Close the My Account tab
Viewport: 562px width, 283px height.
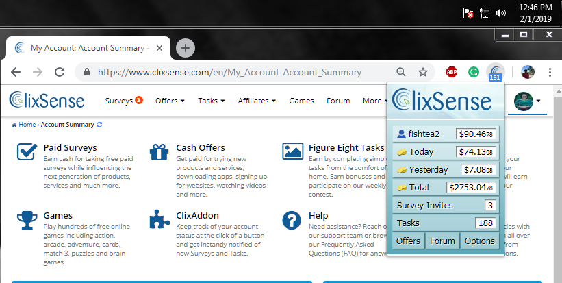[159, 48]
